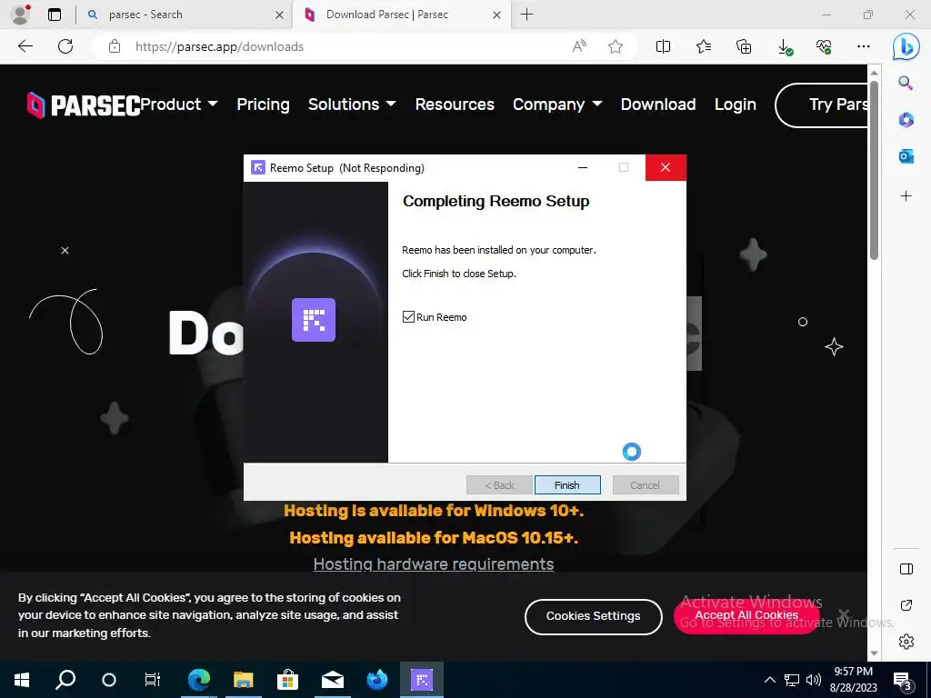The image size is (931, 698).
Task: Open the Login link
Action: point(735,105)
